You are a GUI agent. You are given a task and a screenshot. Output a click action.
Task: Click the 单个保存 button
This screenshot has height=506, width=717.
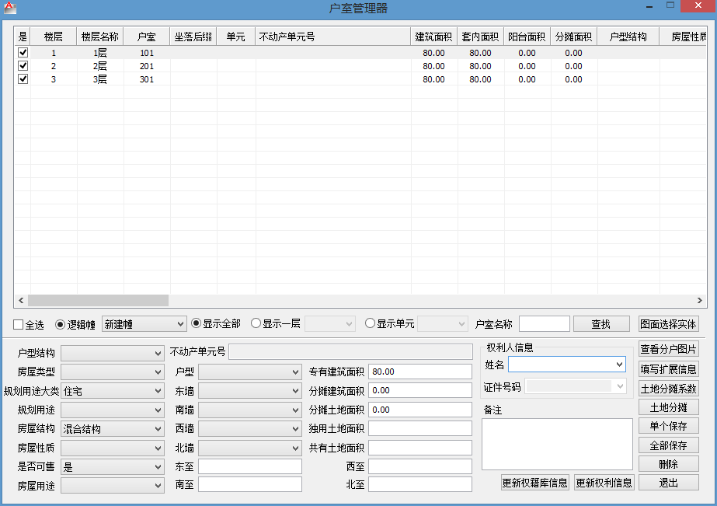click(x=669, y=426)
